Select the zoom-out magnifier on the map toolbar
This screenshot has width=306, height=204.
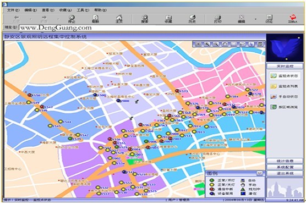tap(216, 45)
